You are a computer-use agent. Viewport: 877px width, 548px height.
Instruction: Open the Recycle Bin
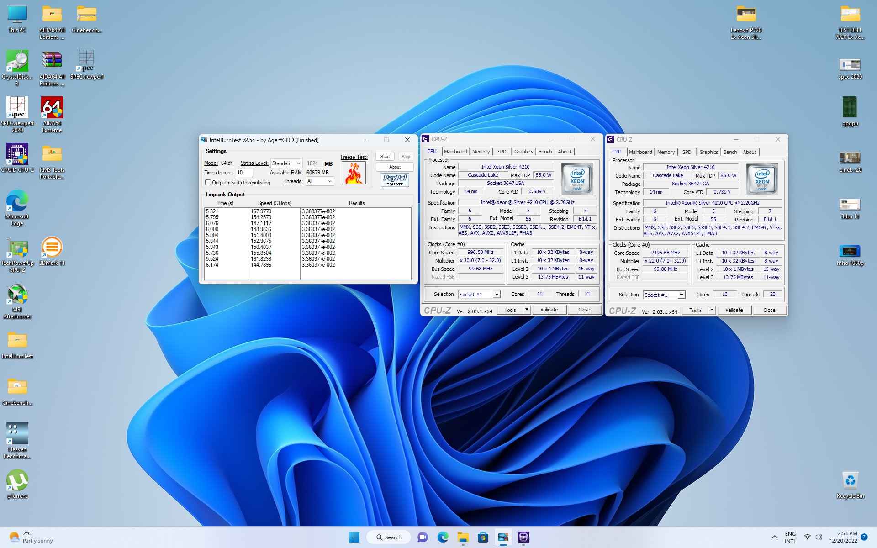850,484
